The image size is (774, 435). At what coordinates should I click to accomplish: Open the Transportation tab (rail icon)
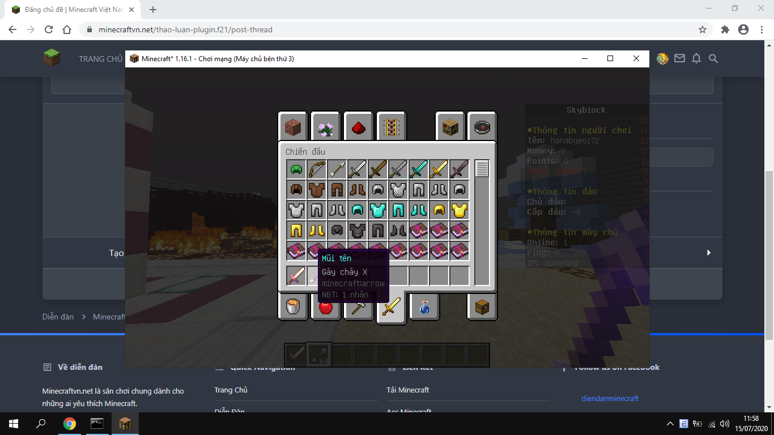coord(392,127)
